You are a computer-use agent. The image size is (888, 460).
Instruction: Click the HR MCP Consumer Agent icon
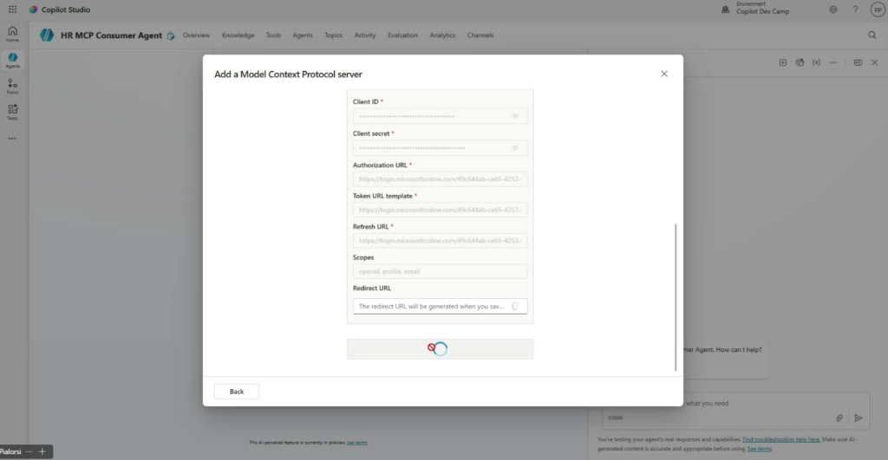(x=47, y=35)
